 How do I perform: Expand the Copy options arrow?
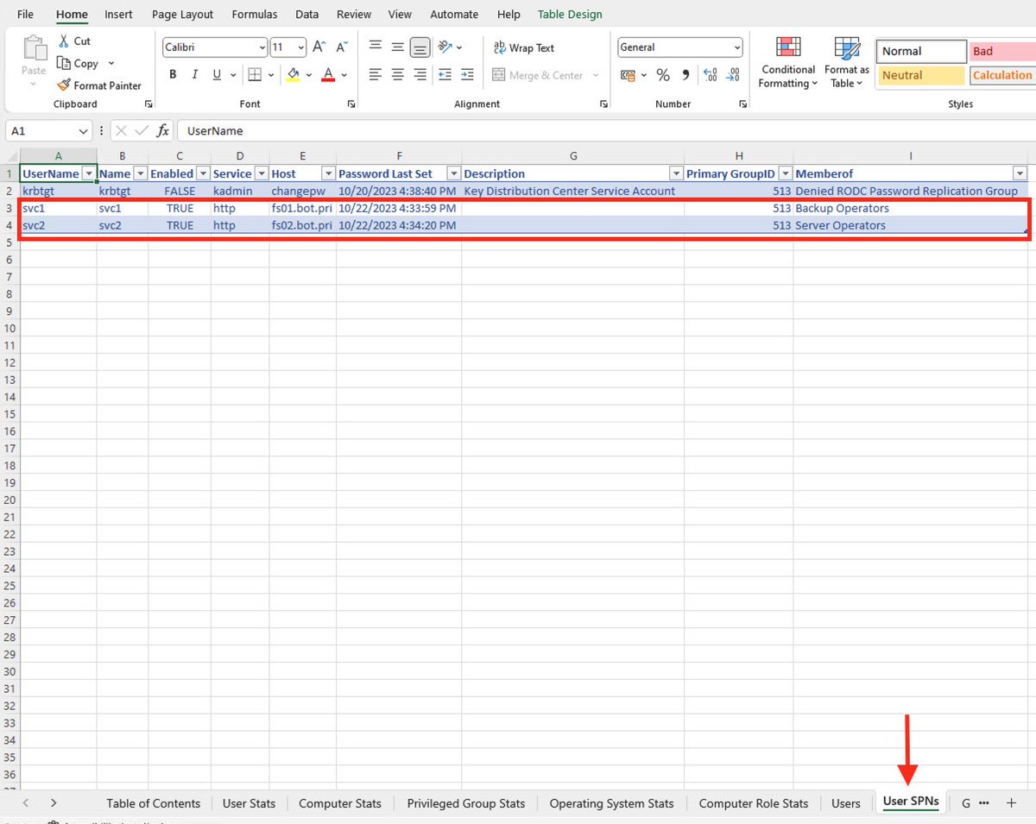(x=111, y=63)
